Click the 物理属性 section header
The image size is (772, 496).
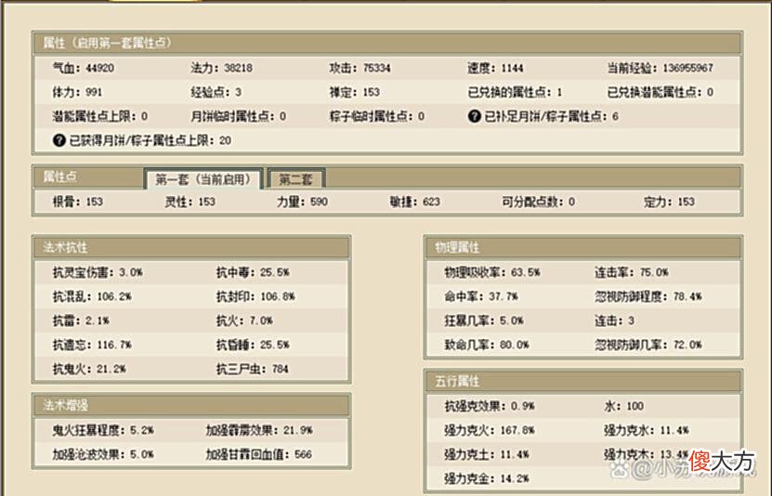click(x=582, y=247)
